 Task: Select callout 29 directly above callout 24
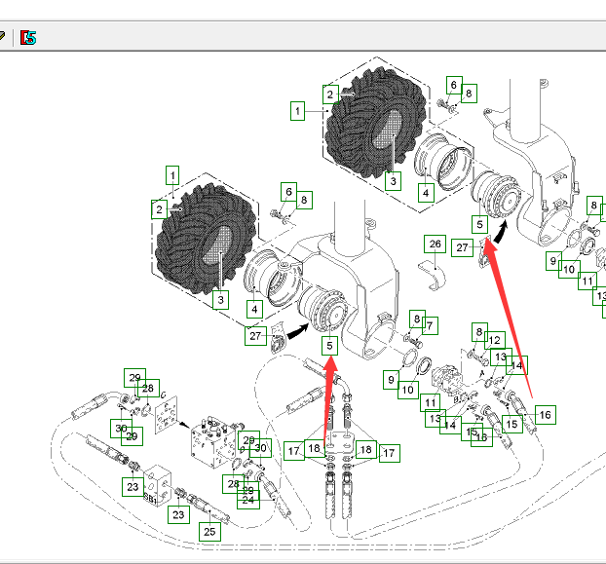coord(248,490)
